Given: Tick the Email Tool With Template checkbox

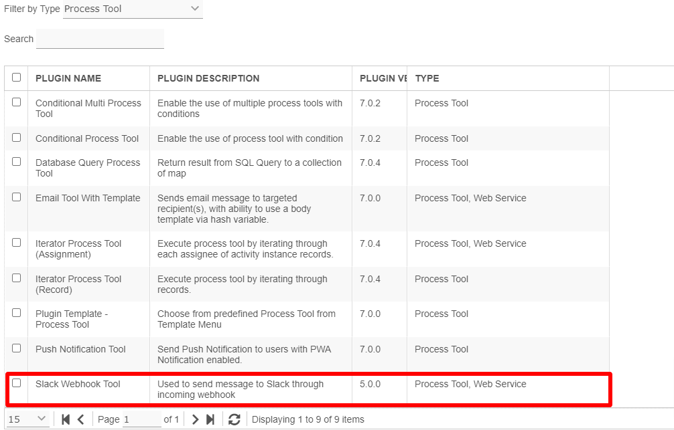Looking at the screenshot, I should [x=16, y=197].
